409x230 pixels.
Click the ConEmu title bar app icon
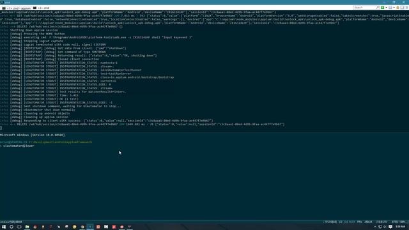(x=2, y=2)
